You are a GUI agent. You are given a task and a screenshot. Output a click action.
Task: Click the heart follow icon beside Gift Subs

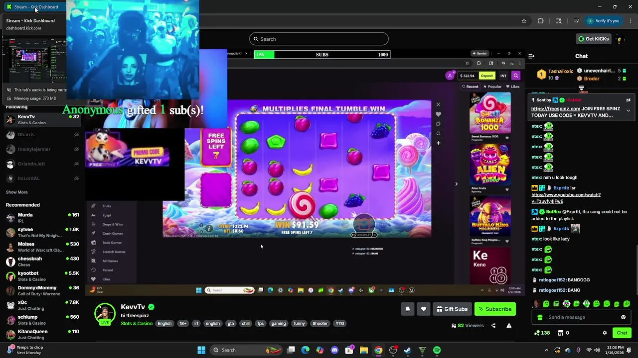click(424, 309)
